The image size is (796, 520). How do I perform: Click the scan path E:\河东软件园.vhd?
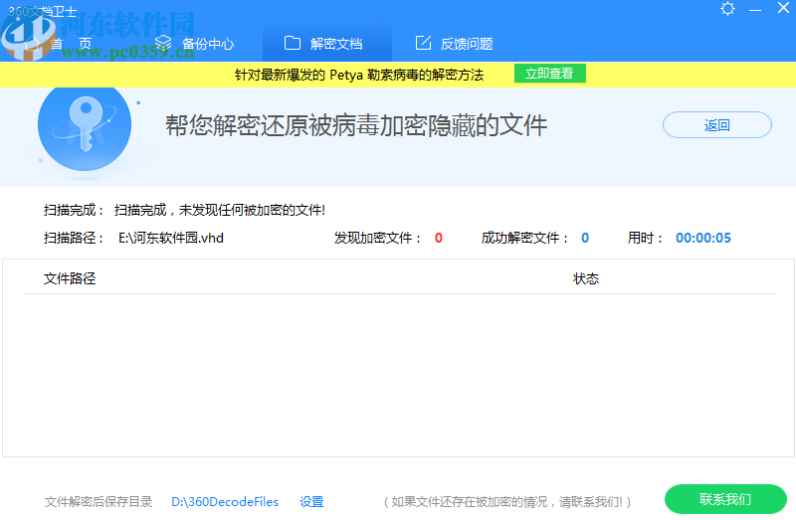(171, 238)
